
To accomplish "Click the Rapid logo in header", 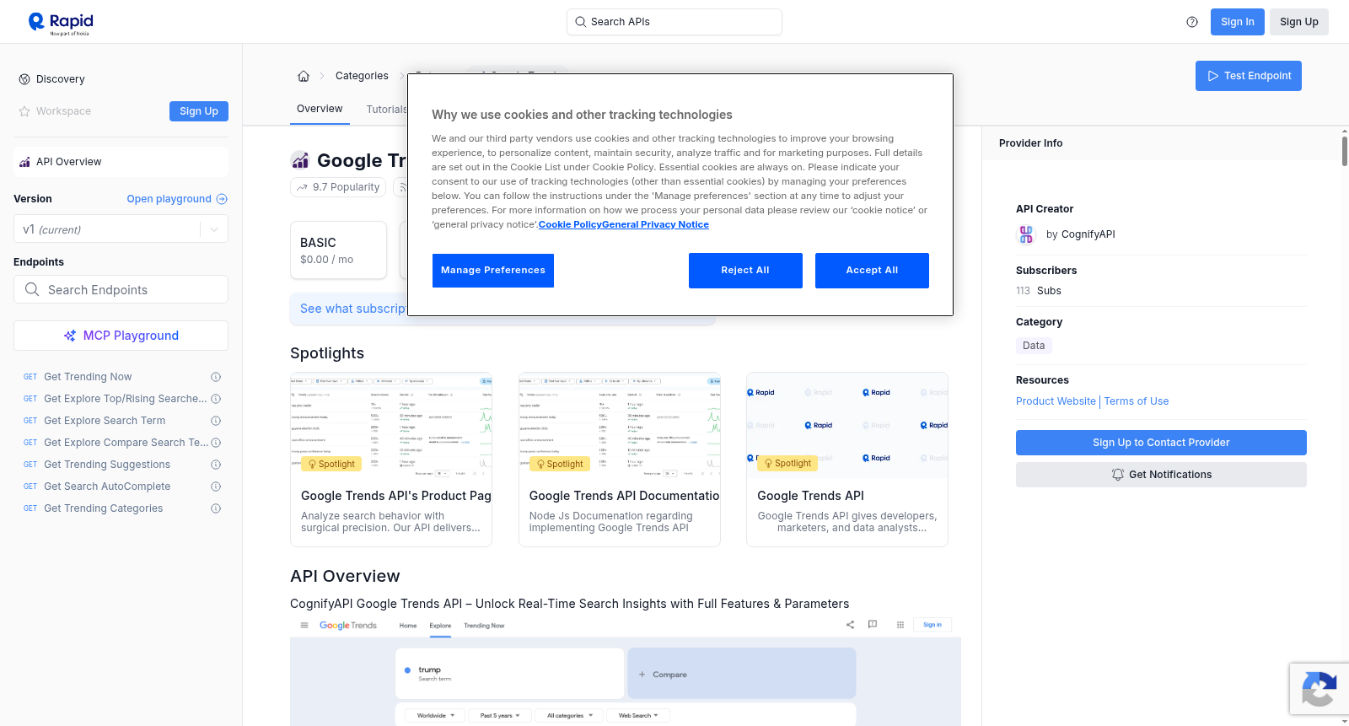I will point(61,23).
